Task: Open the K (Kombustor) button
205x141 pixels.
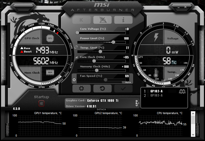Action: click(82, 20)
